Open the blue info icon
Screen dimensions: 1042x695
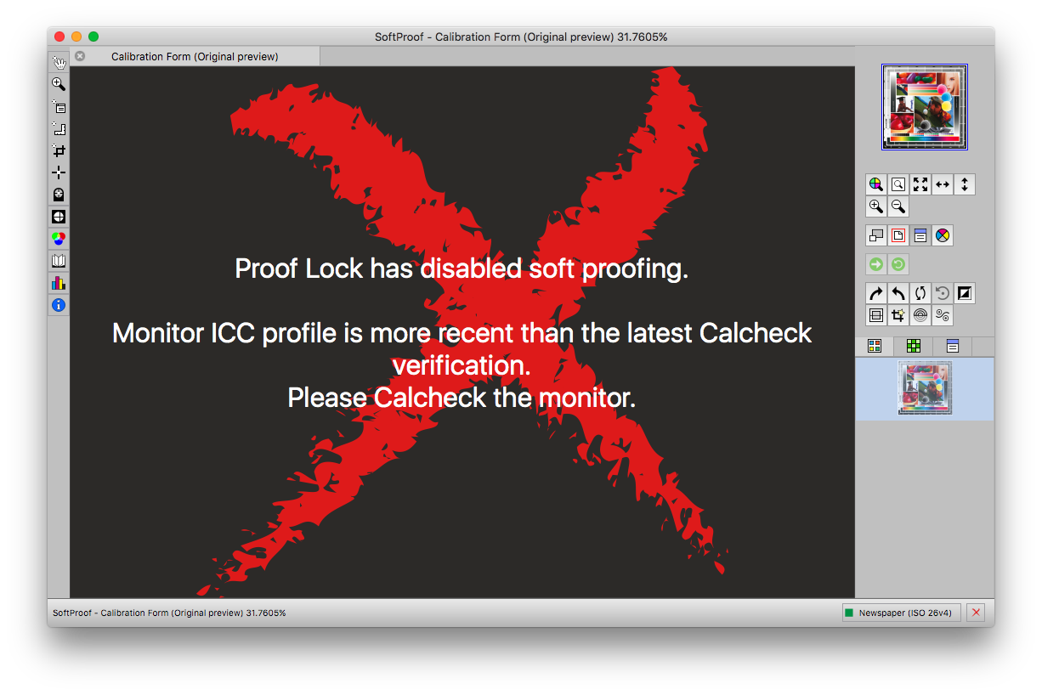[x=59, y=305]
